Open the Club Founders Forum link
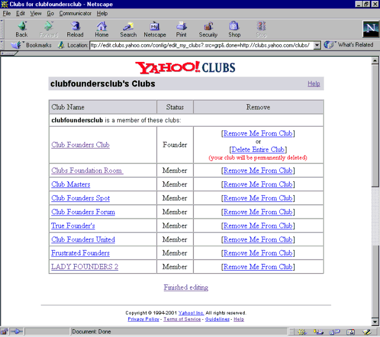This screenshot has width=380, height=337. 83,212
